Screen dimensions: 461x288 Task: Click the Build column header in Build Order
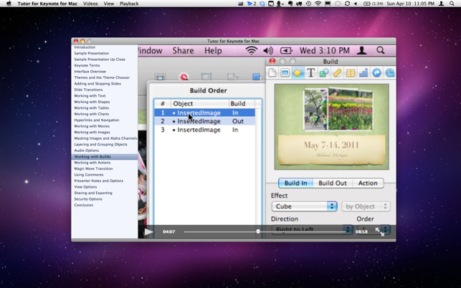tap(242, 103)
